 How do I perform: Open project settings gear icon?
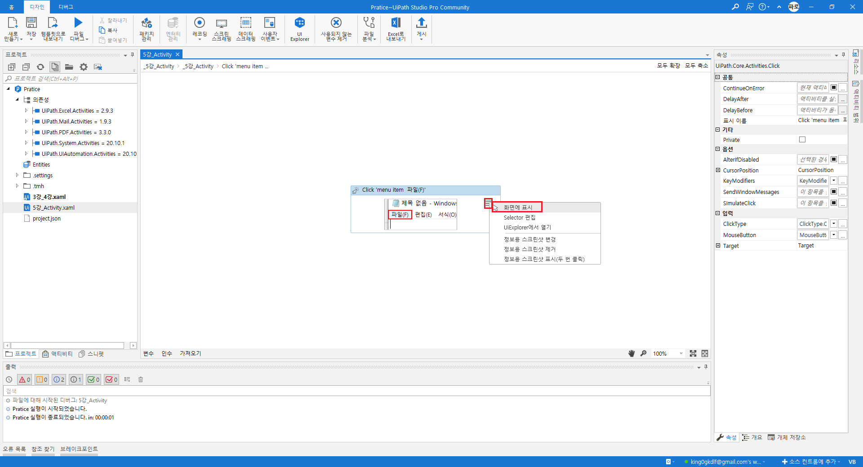(84, 67)
